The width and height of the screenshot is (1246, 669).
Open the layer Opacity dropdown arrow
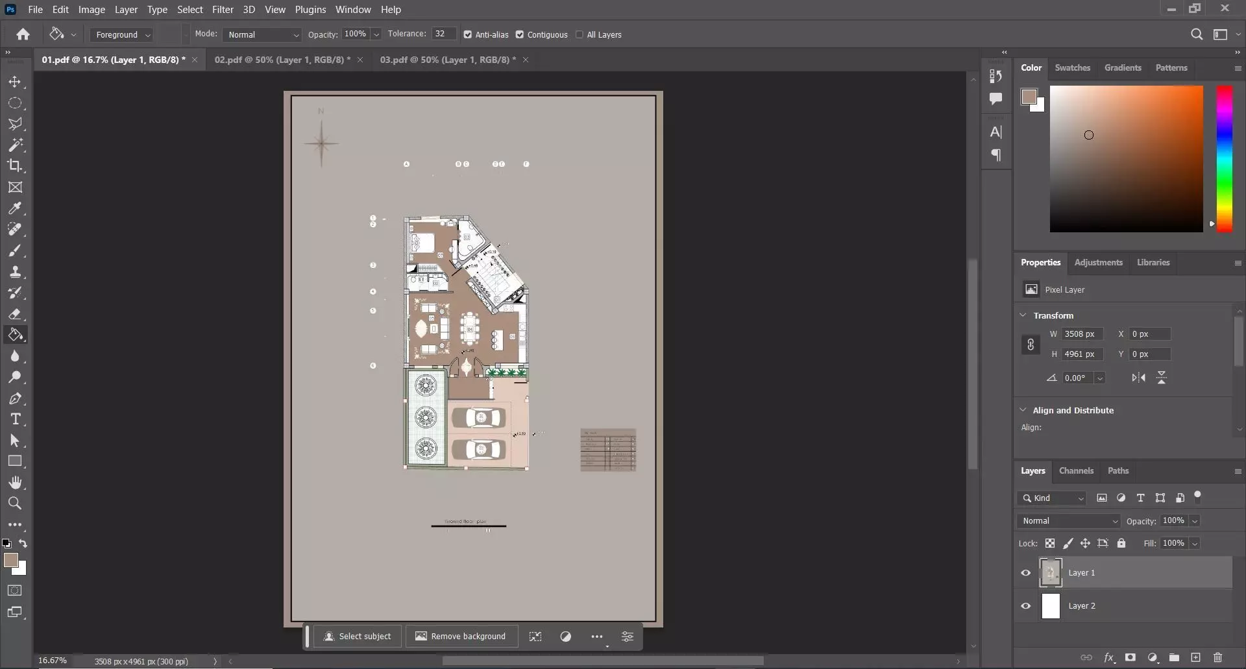click(x=1195, y=521)
